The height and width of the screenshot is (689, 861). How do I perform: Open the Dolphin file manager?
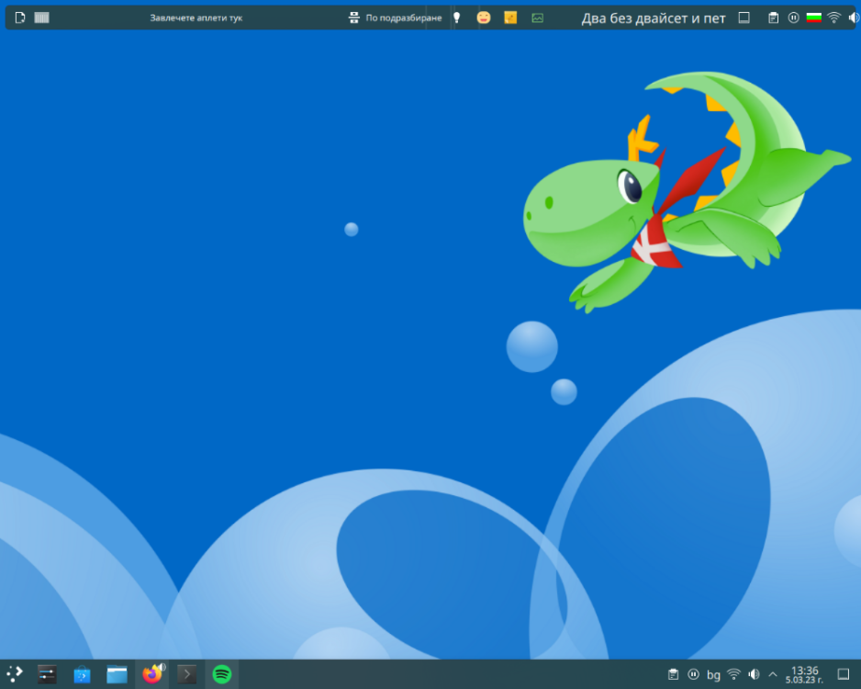click(x=117, y=674)
